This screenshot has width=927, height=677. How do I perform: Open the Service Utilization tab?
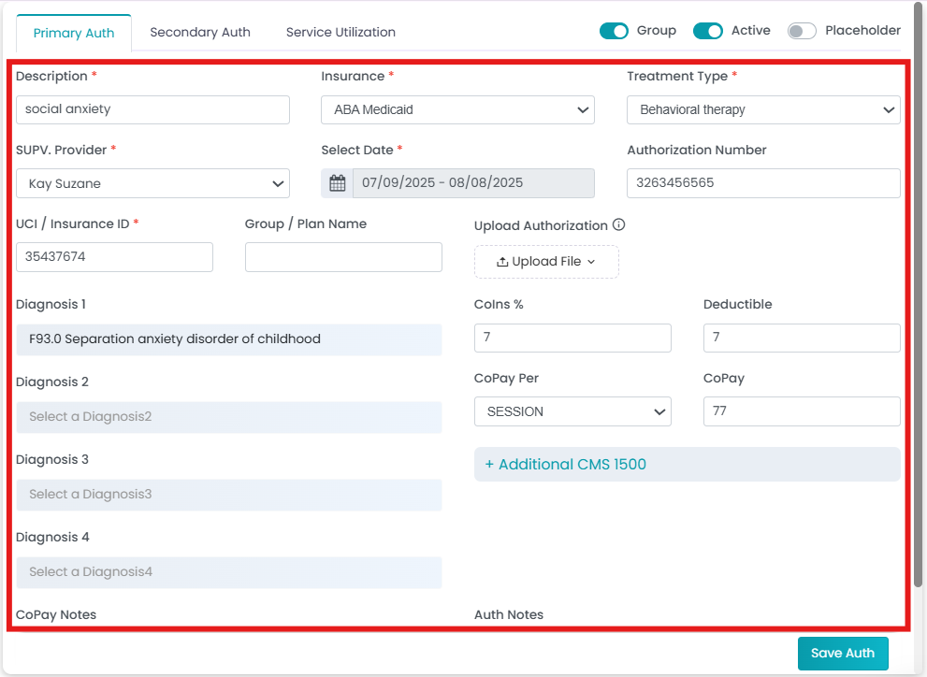[340, 33]
